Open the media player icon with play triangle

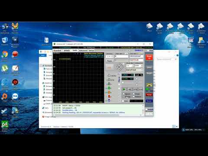coord(15,40)
